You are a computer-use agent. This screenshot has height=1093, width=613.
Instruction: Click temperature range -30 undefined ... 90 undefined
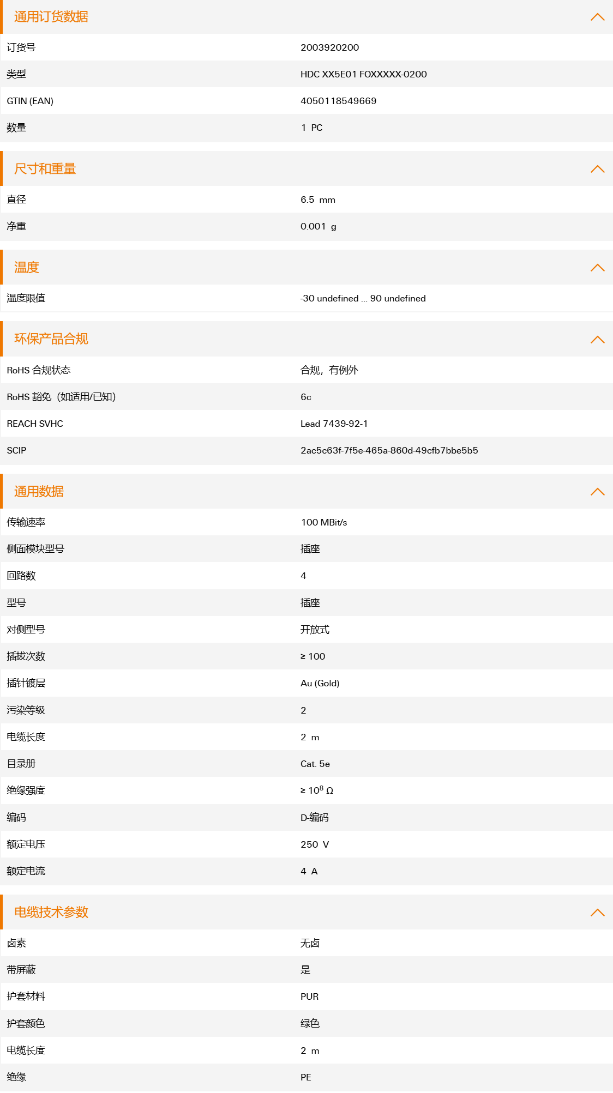point(363,298)
